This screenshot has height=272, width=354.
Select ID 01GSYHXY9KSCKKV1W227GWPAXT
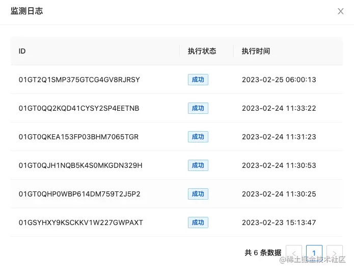pyautogui.click(x=81, y=222)
